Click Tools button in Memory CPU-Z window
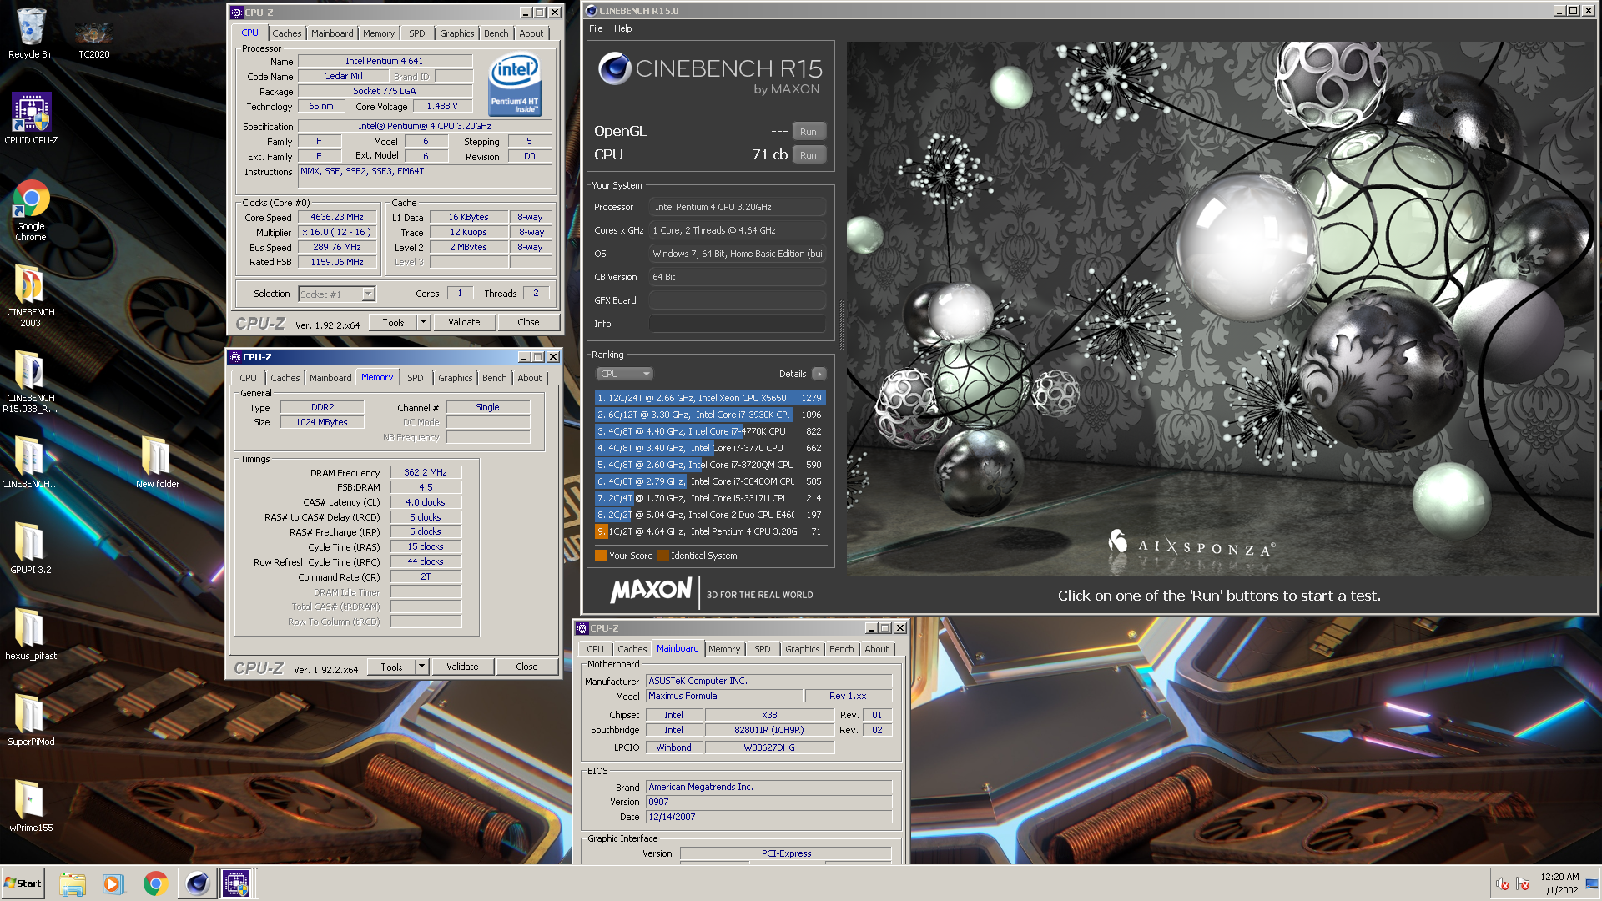The height and width of the screenshot is (901, 1602). pyautogui.click(x=391, y=667)
